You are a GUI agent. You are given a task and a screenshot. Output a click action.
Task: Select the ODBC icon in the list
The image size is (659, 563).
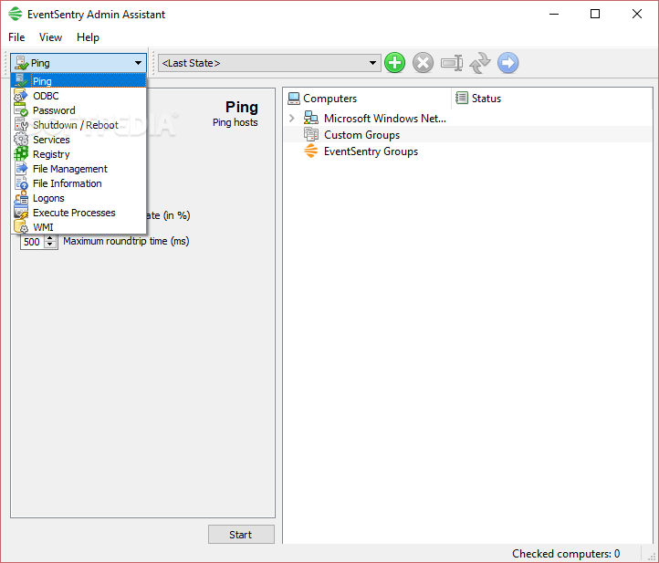[x=21, y=96]
